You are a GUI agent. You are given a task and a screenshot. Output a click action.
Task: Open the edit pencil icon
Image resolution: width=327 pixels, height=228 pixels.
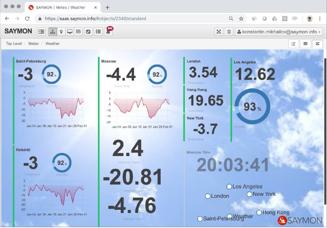(x=88, y=32)
